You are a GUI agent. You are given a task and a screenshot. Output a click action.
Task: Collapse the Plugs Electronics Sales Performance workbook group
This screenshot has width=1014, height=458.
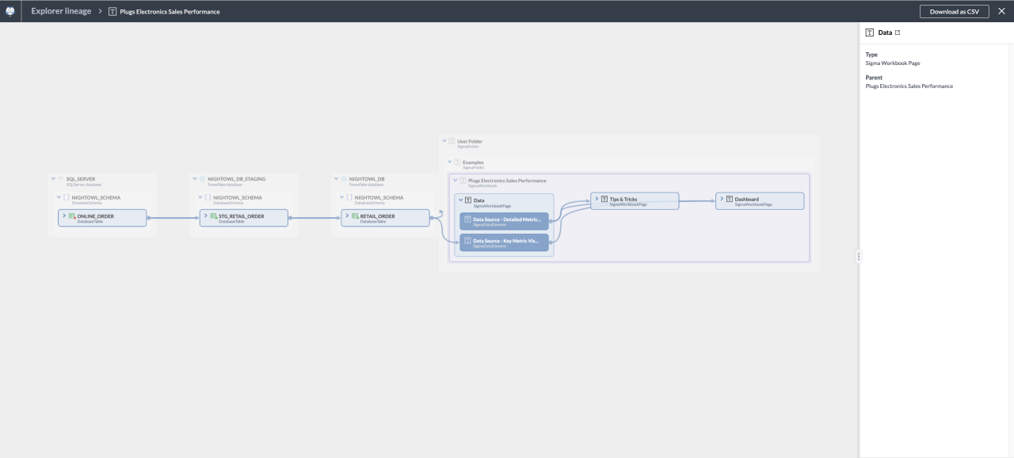(x=455, y=181)
